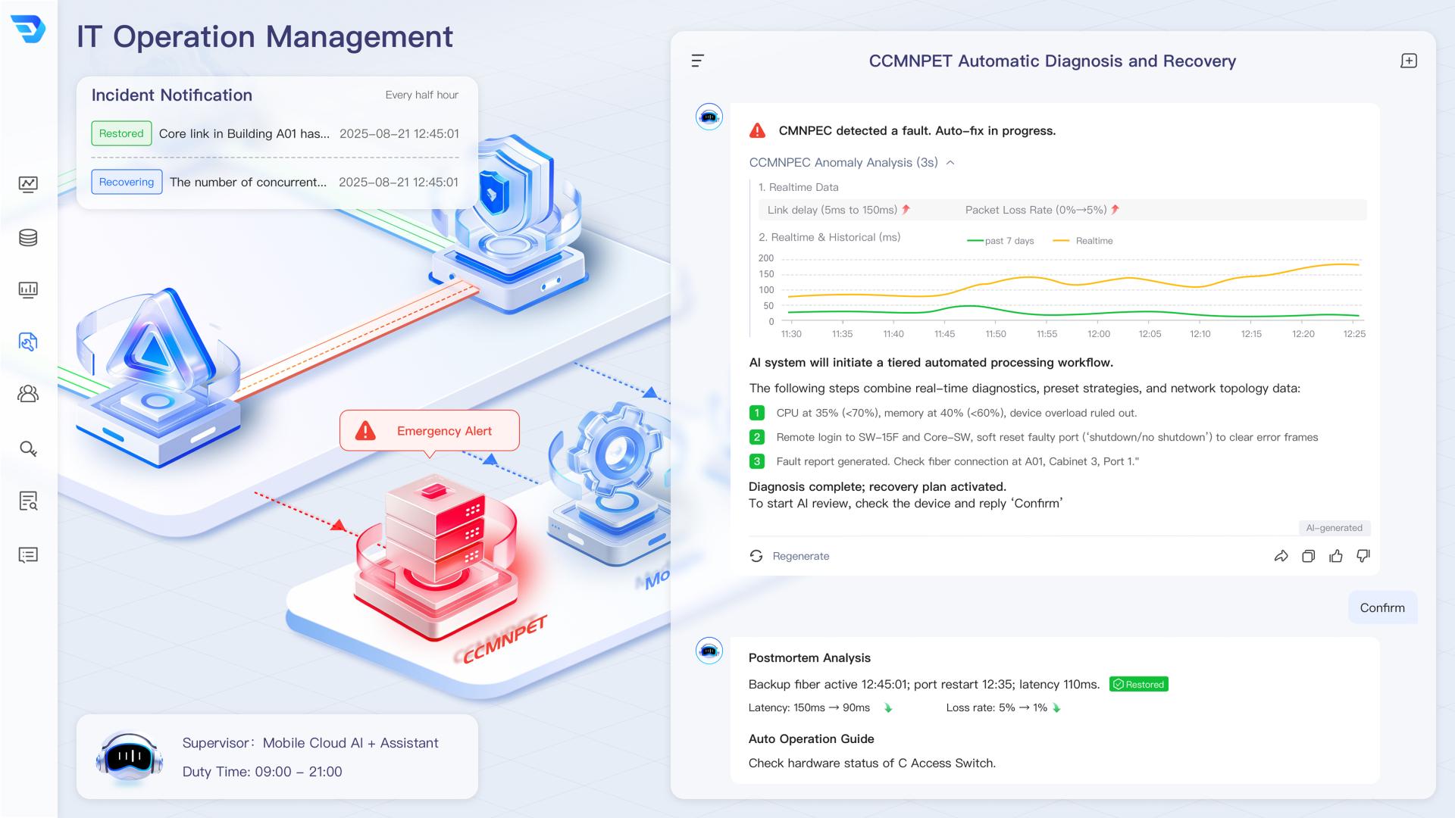Select the users group sidebar icon

[28, 394]
